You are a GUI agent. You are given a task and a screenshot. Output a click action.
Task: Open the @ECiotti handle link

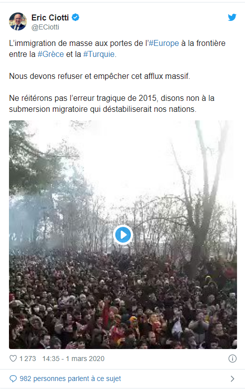(45, 27)
